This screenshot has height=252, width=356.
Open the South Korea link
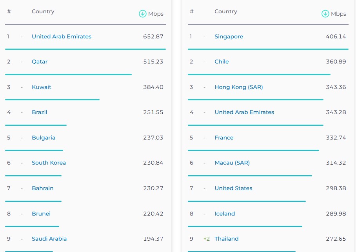coord(49,163)
